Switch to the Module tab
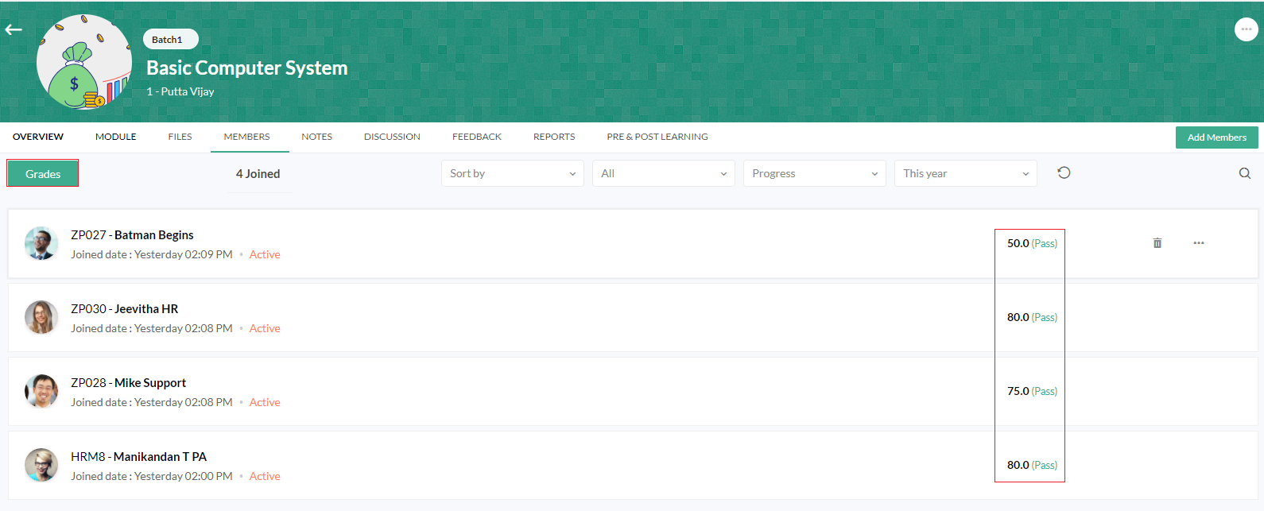The image size is (1264, 511). [116, 137]
